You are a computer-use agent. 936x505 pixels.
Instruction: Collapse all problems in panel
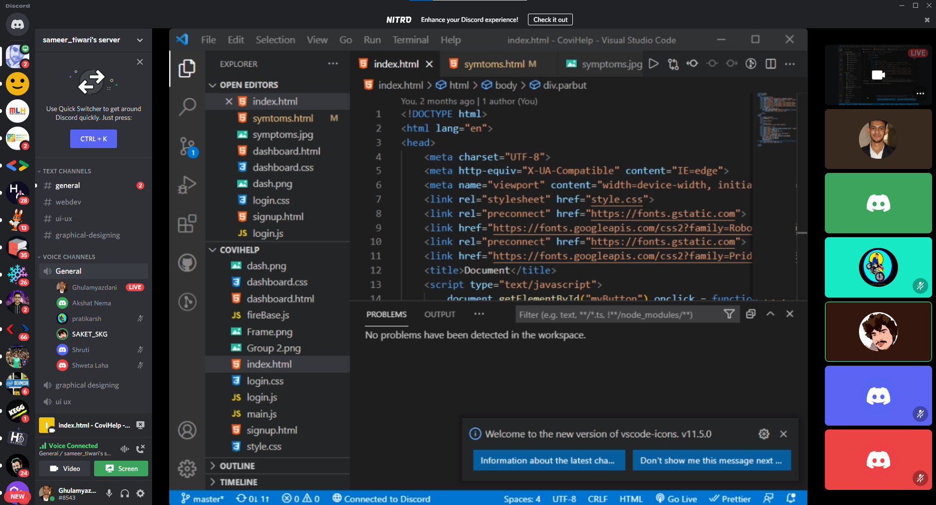coord(751,314)
